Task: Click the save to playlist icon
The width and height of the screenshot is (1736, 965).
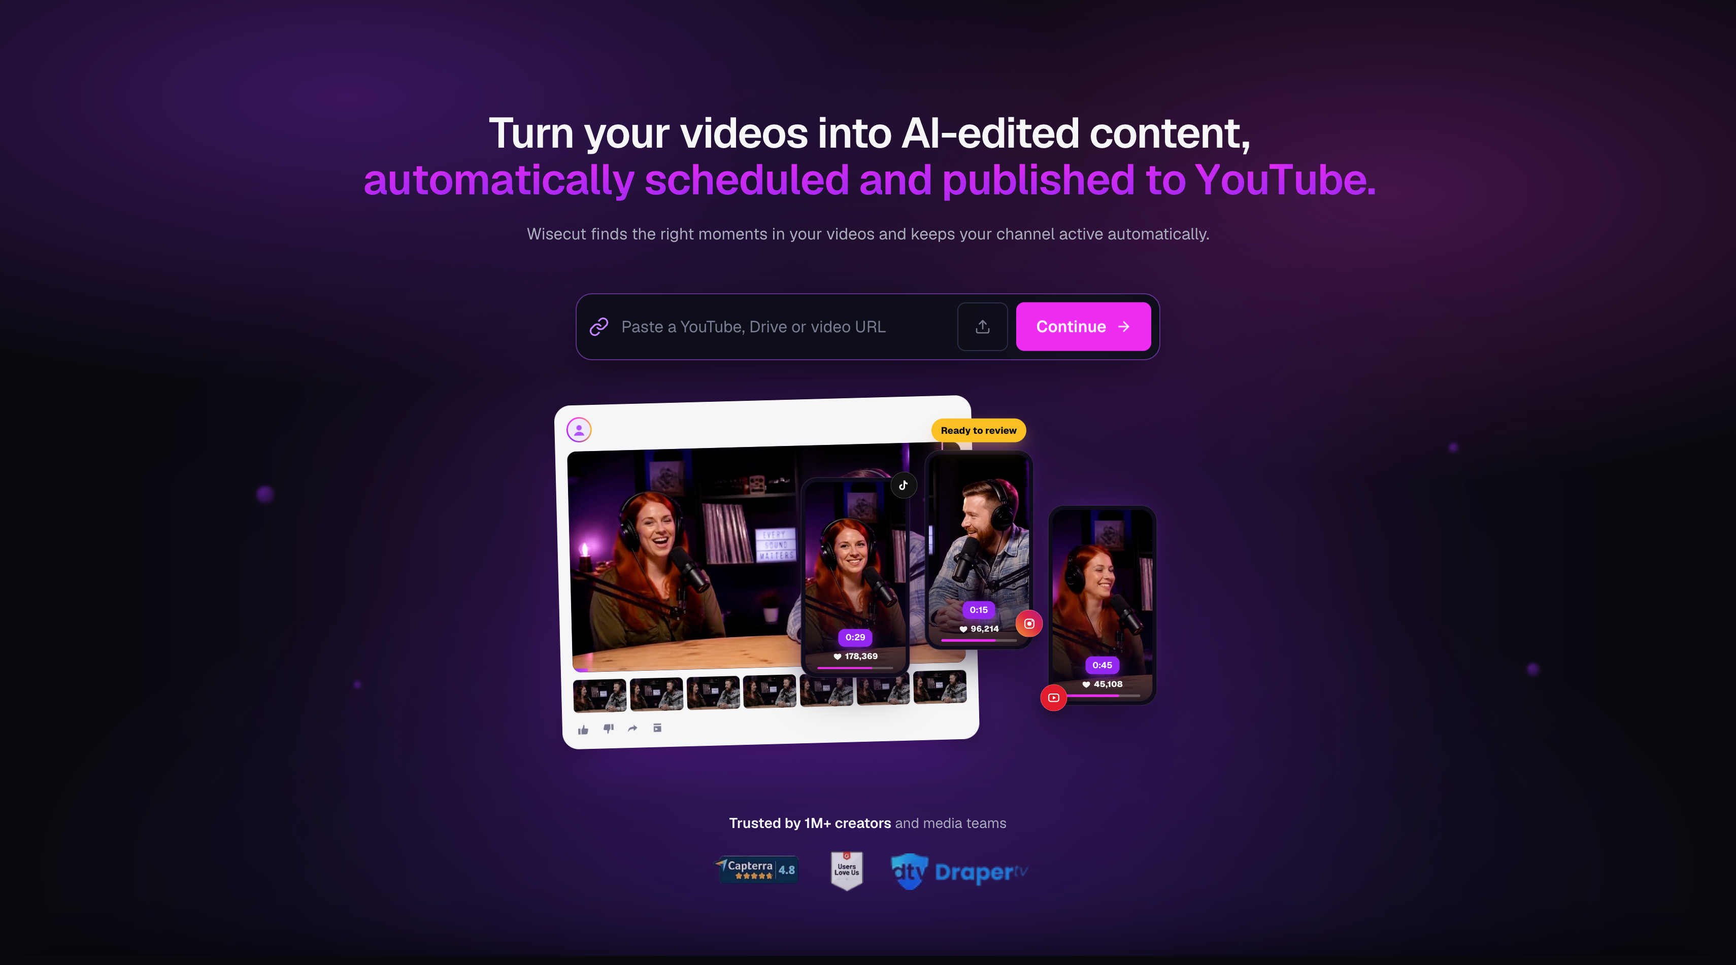Action: coord(657,727)
